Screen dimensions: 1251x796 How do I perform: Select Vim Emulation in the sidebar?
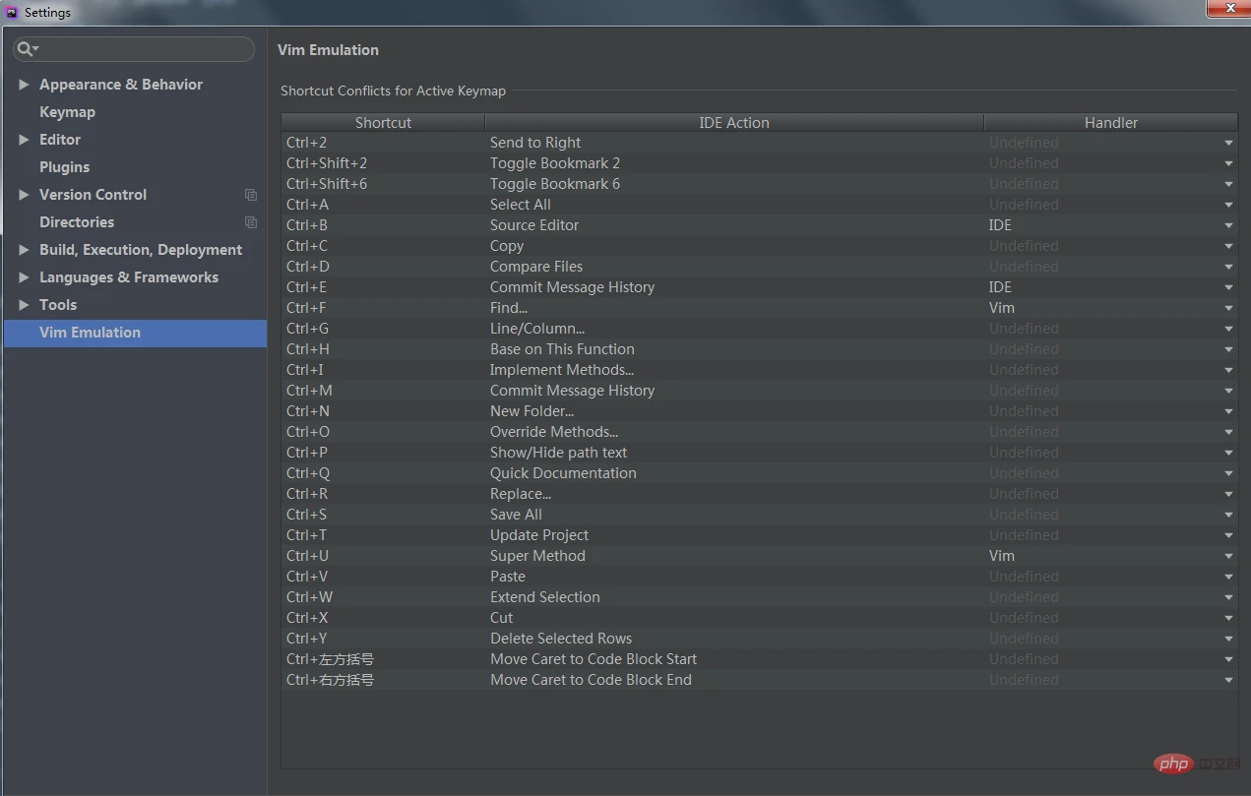coord(90,333)
